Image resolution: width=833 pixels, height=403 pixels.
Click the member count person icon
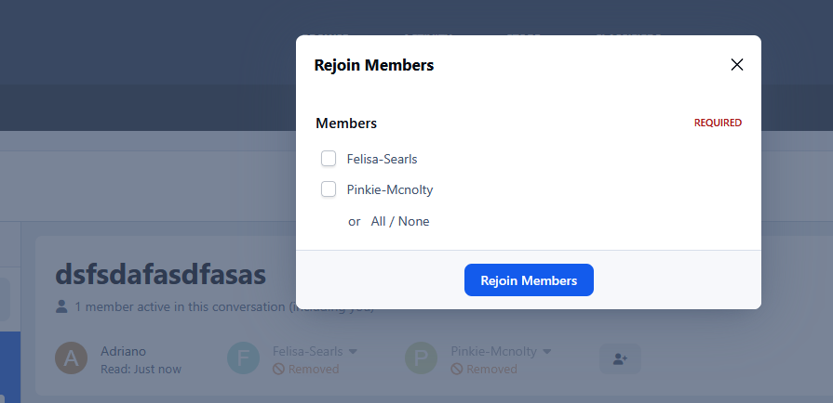[x=61, y=305]
